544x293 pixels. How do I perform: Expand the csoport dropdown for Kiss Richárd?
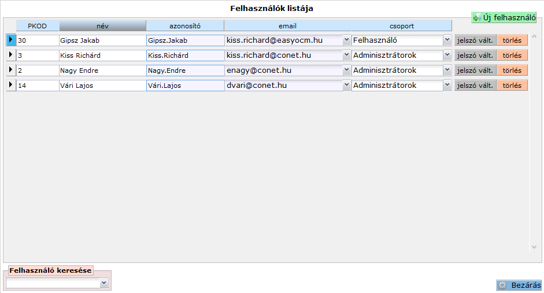click(447, 55)
